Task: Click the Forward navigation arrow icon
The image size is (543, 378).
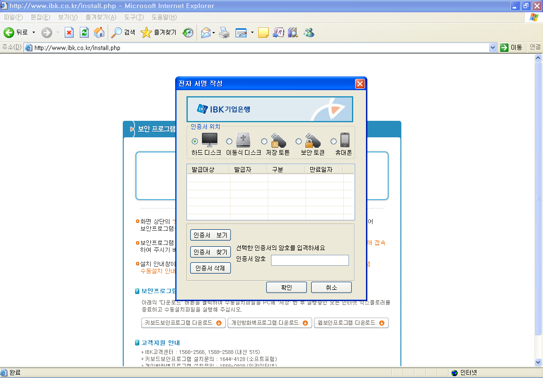Action: click(47, 33)
